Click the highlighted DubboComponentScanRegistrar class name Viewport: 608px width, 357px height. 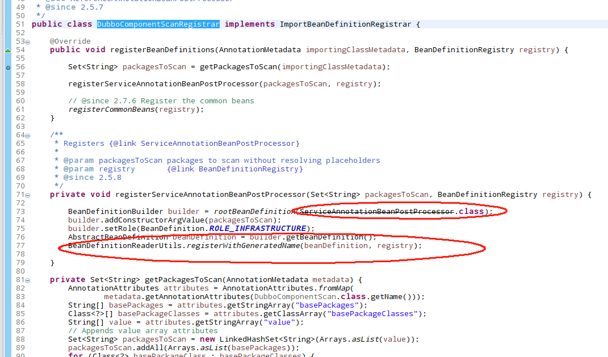click(158, 24)
